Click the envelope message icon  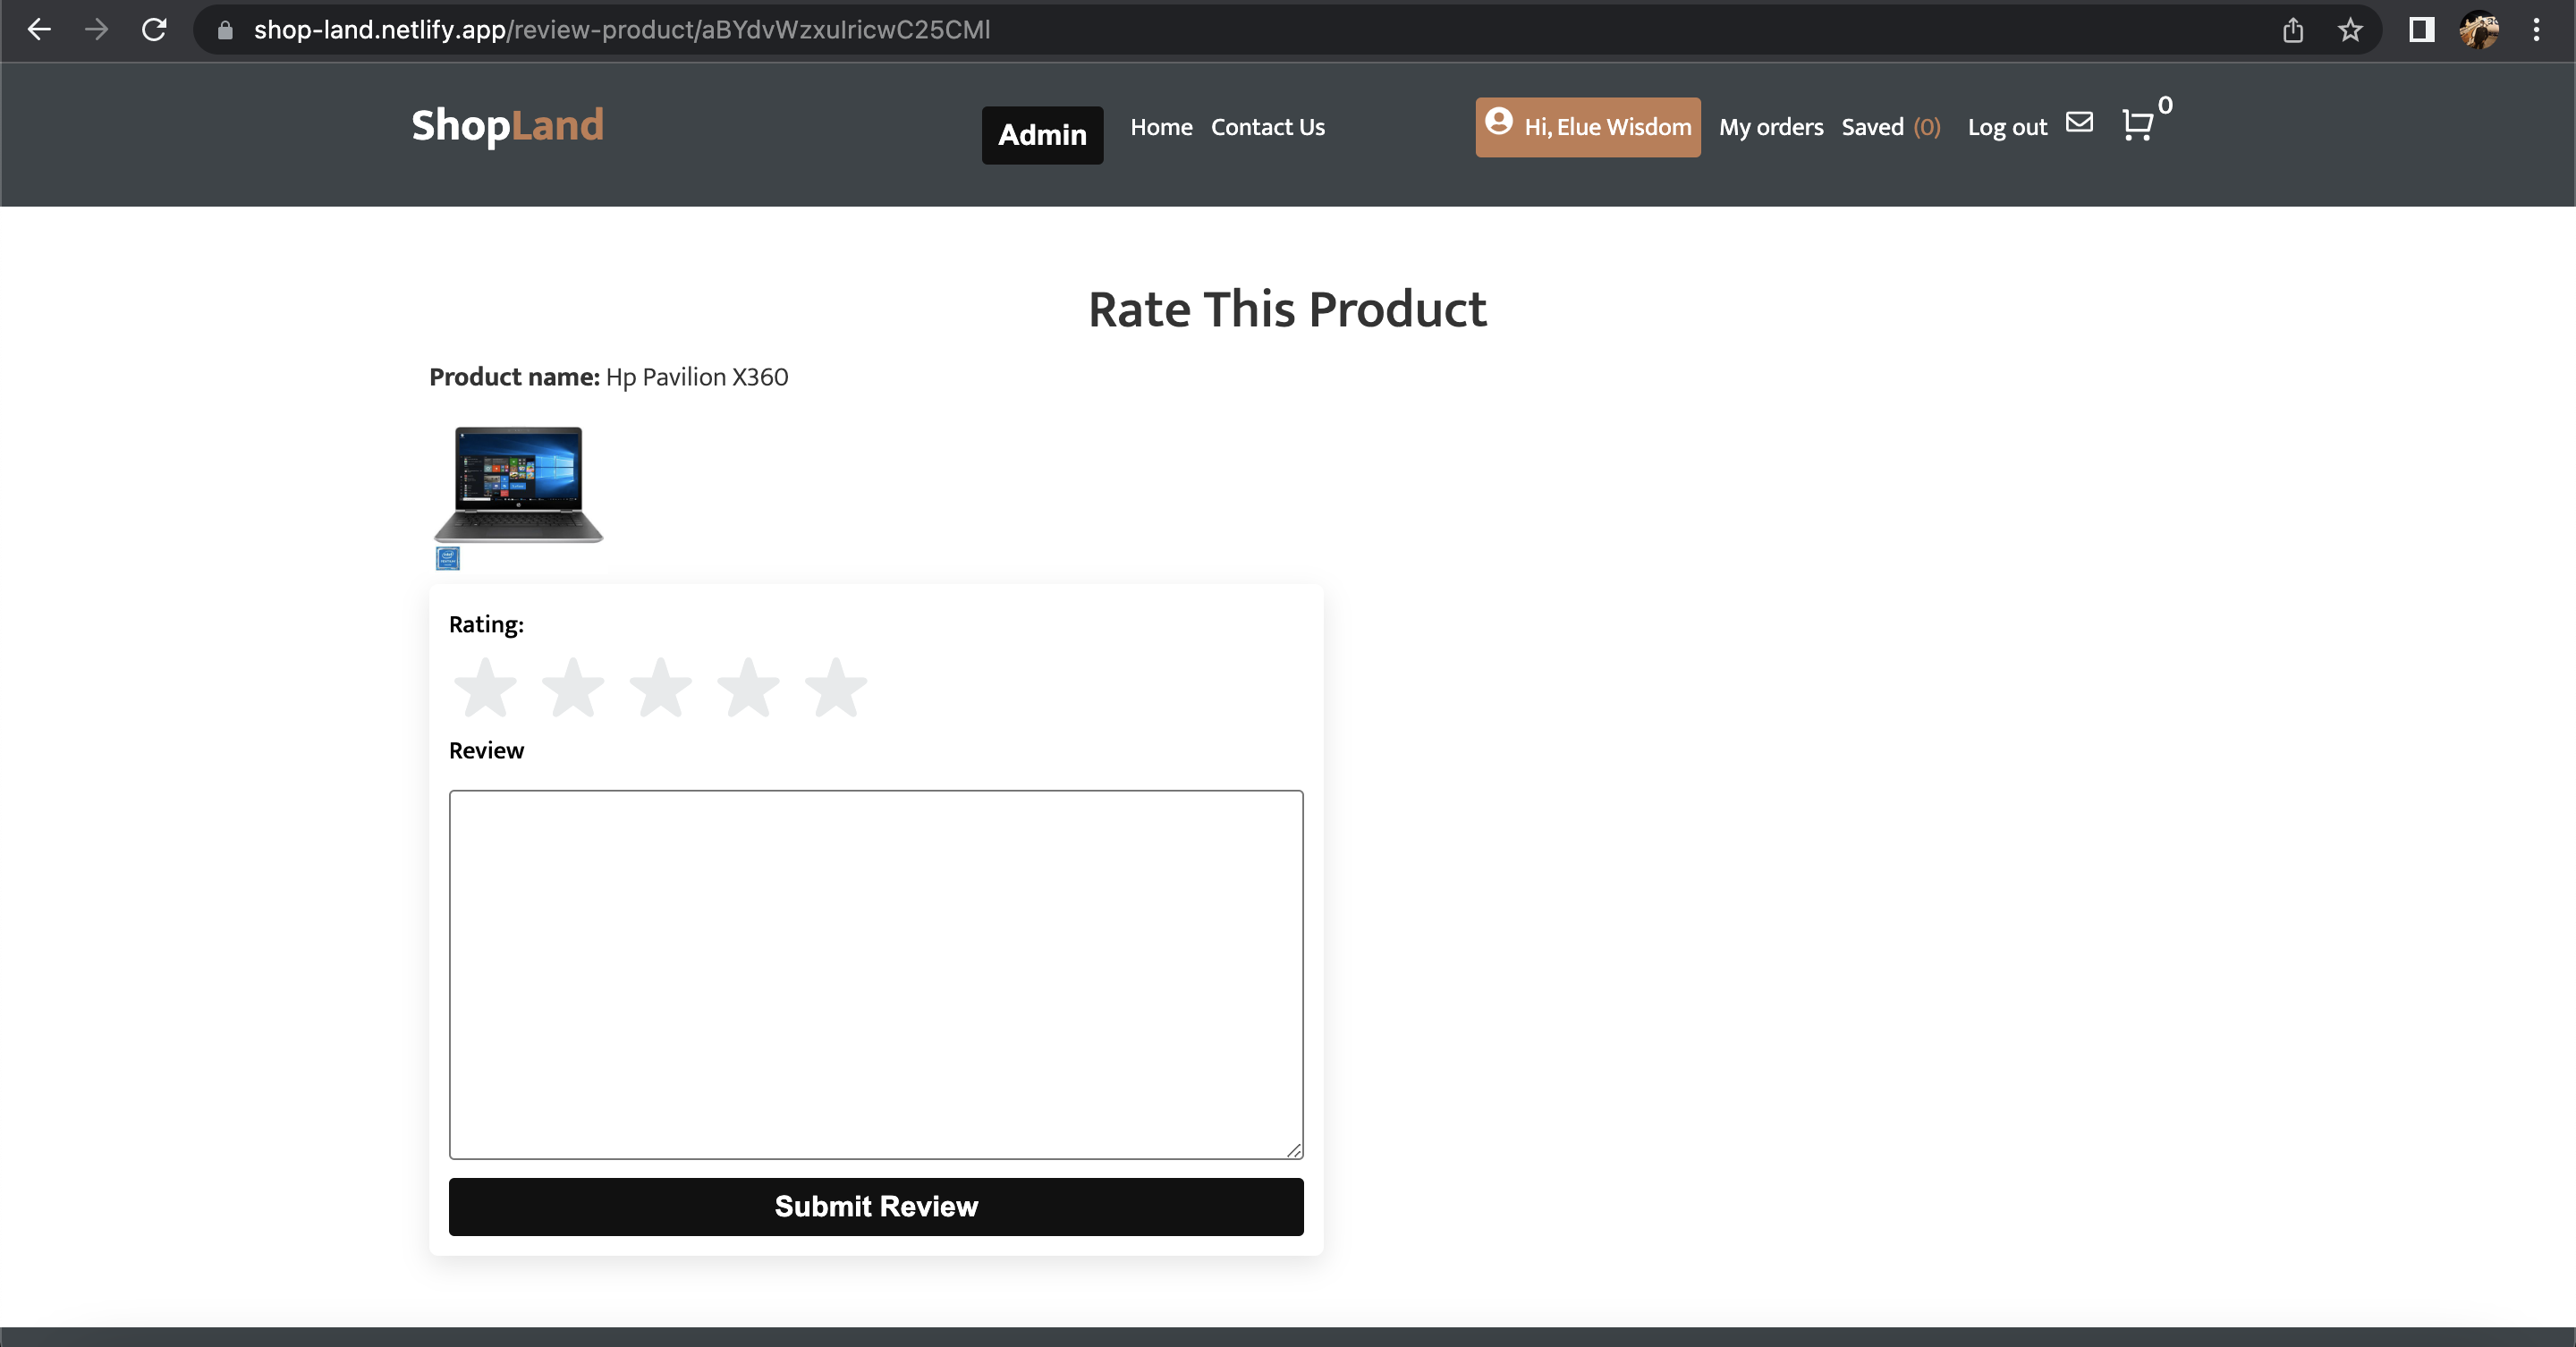tap(2080, 122)
